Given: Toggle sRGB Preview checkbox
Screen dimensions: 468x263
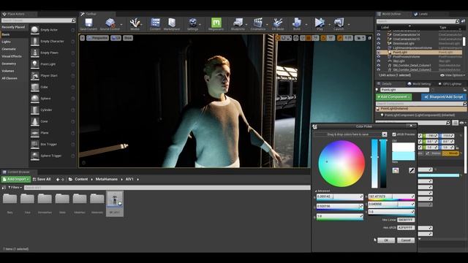Looking at the screenshot, I should click(x=394, y=134).
